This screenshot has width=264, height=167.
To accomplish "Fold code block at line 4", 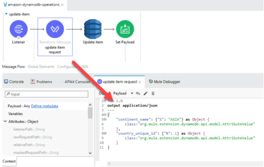I will click(x=105, y=115).
